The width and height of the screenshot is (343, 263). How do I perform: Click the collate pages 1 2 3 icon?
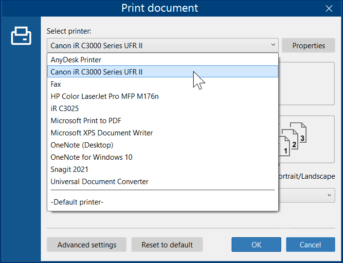(x=292, y=139)
